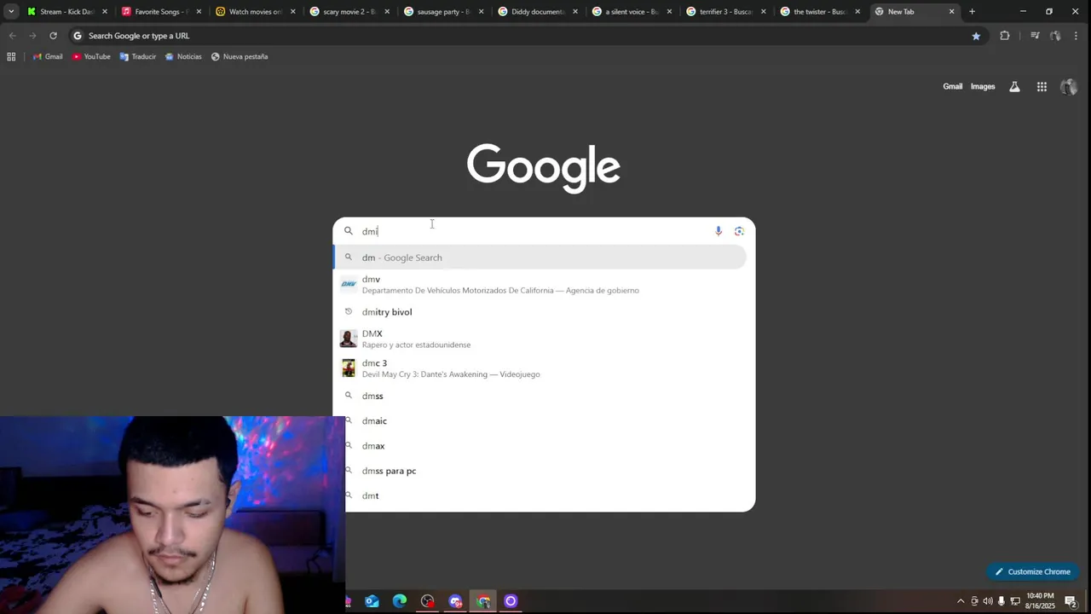Click the meet-now camera tray icon

coord(974,601)
